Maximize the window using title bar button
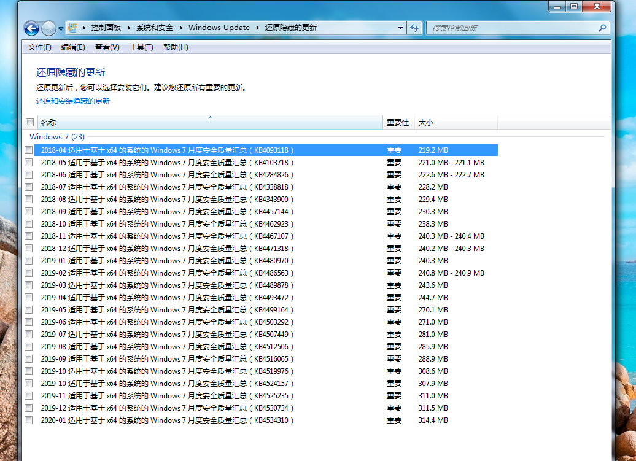This screenshot has height=461, width=636. coord(574,6)
